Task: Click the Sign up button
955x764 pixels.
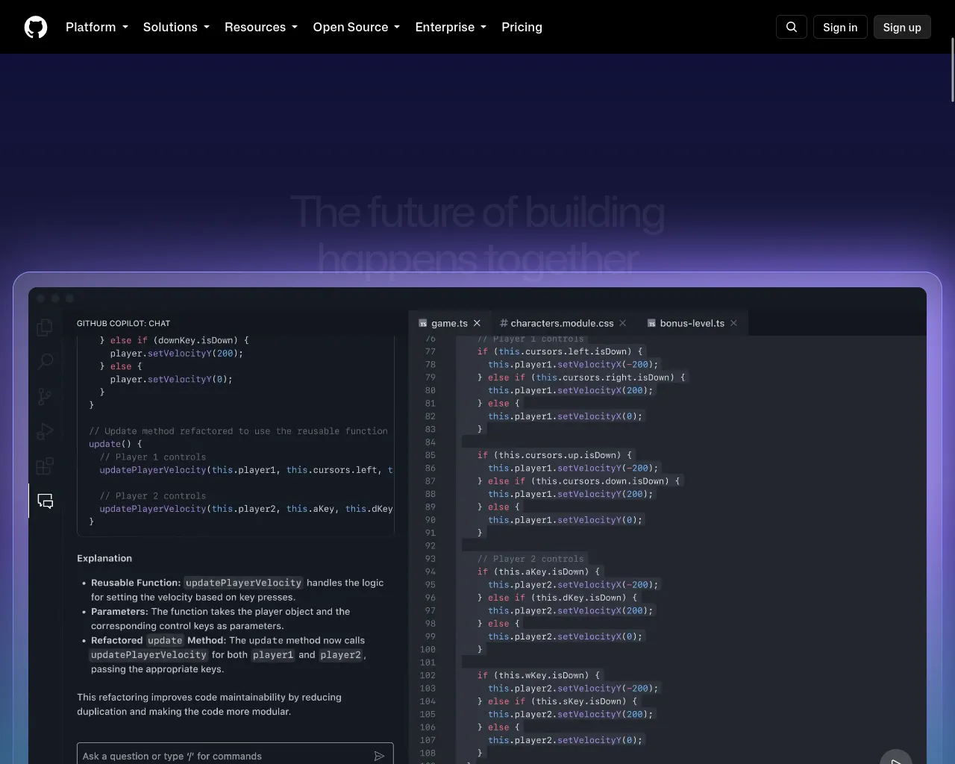Action: click(x=902, y=27)
